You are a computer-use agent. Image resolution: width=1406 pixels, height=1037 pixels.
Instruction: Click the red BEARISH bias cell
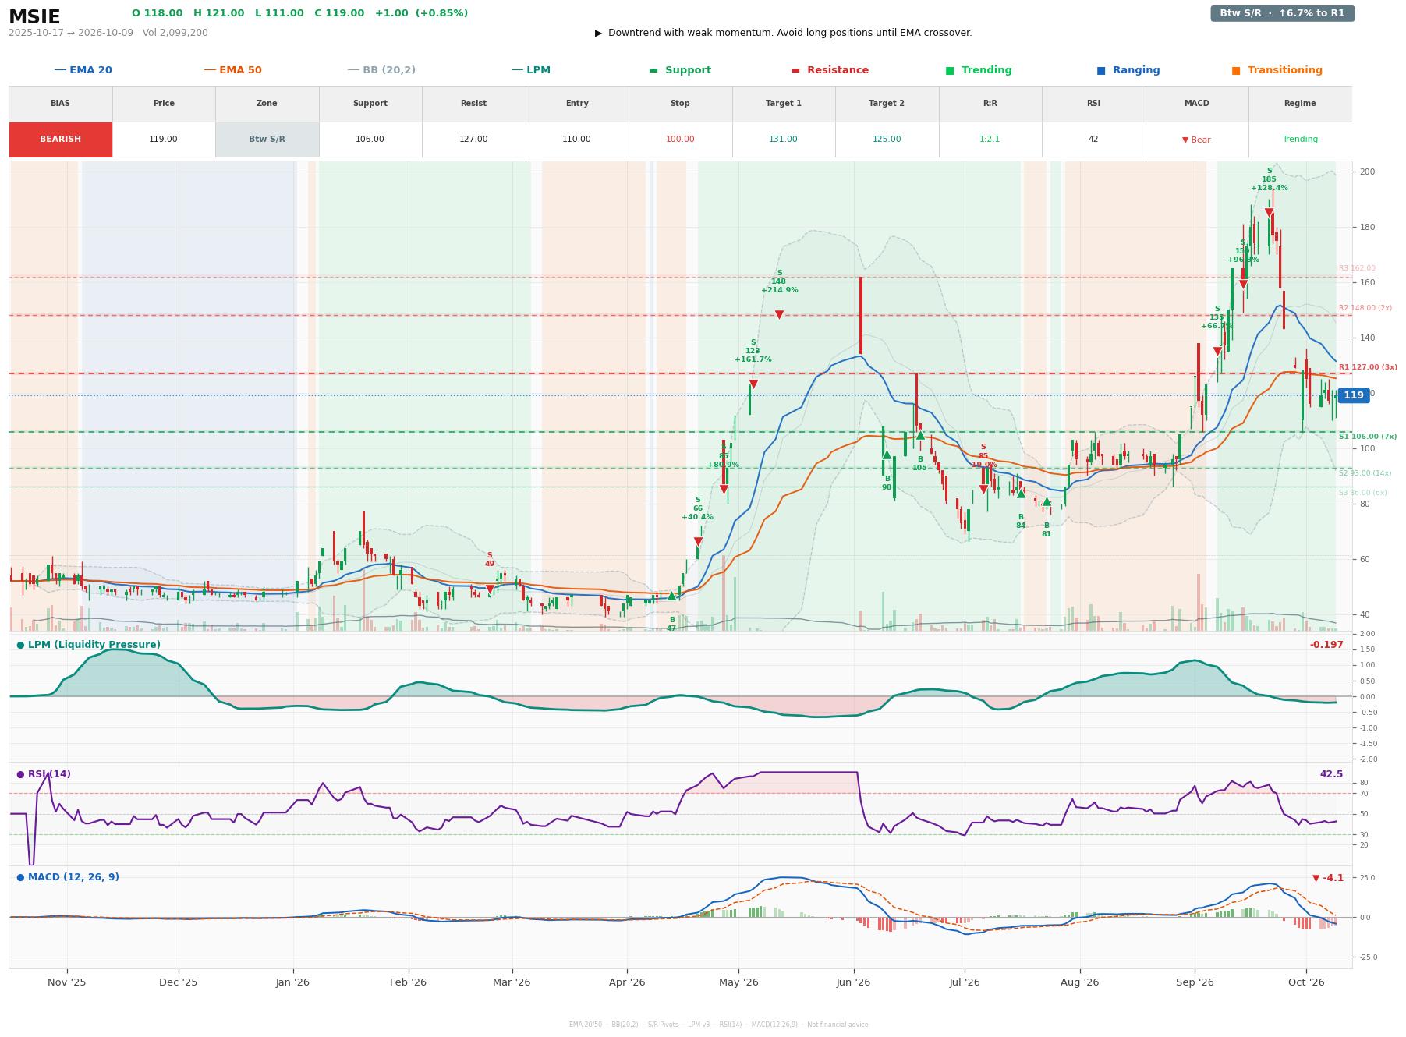[x=61, y=140]
